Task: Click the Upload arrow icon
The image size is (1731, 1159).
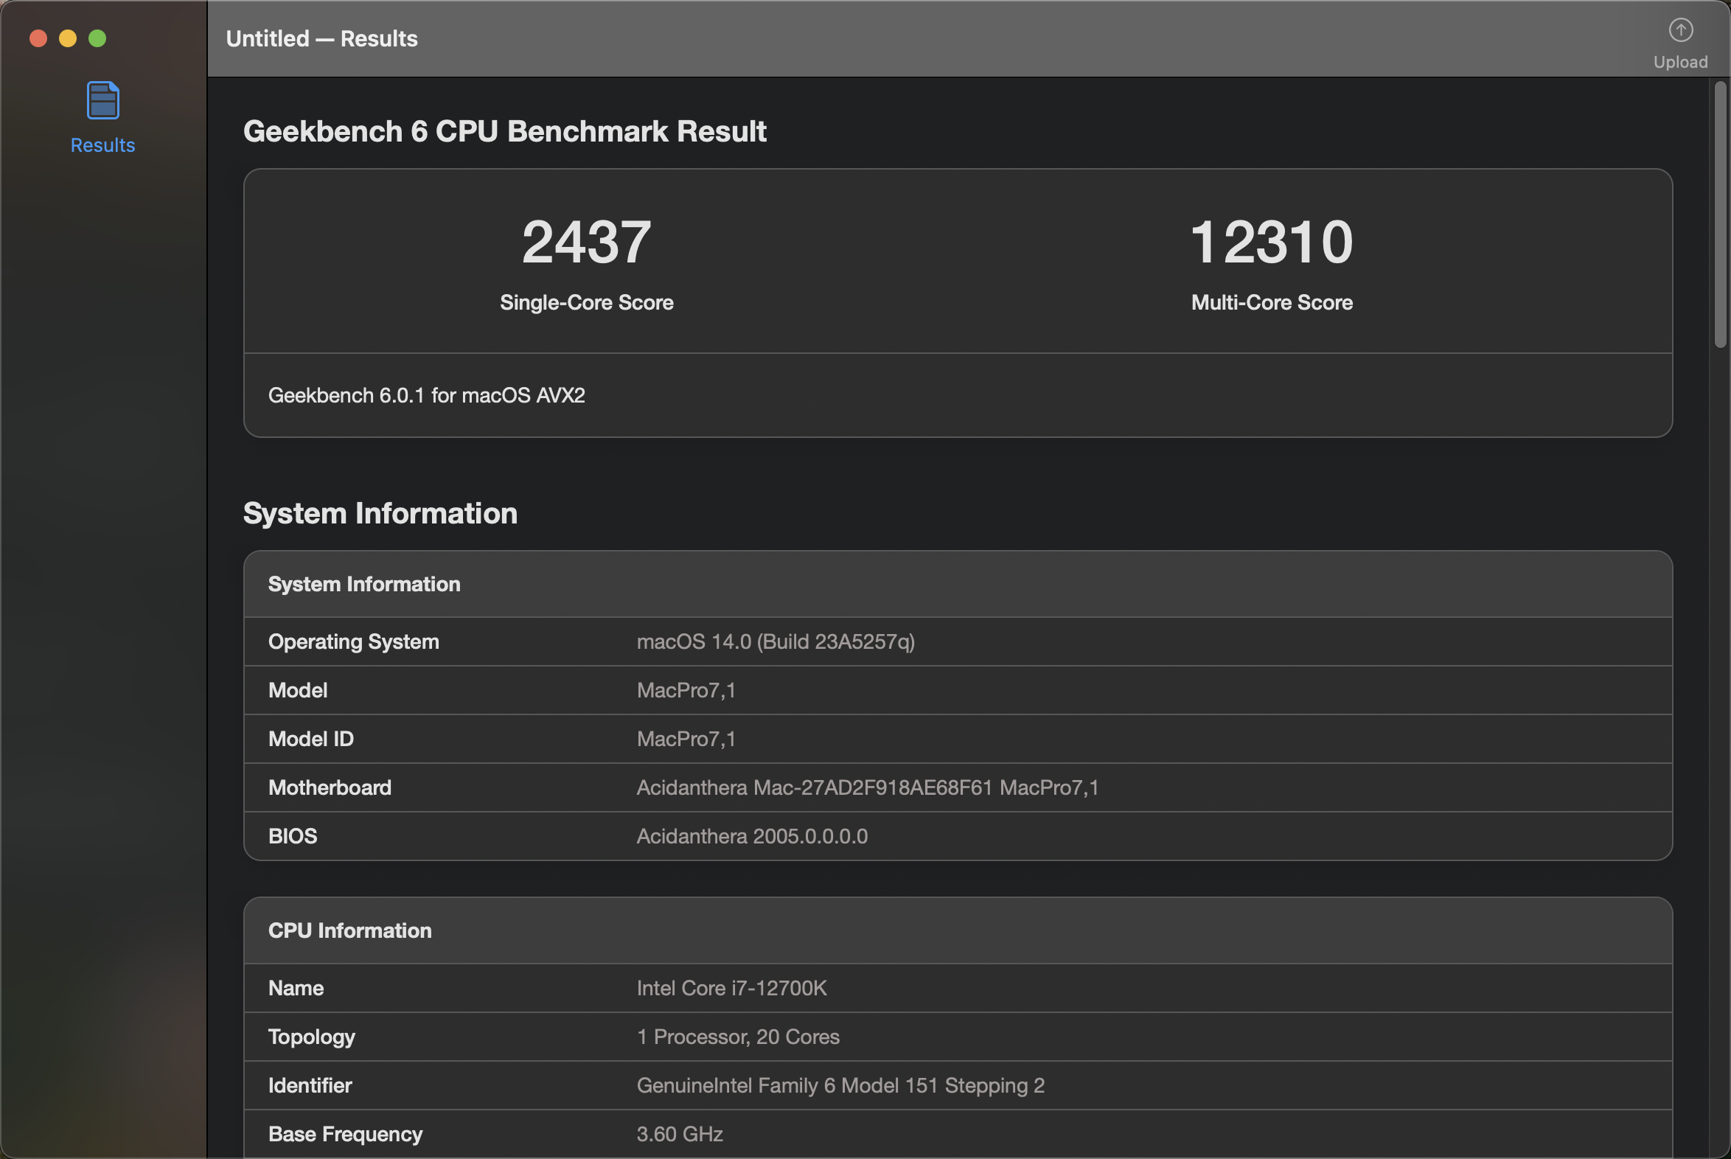Action: [1680, 30]
